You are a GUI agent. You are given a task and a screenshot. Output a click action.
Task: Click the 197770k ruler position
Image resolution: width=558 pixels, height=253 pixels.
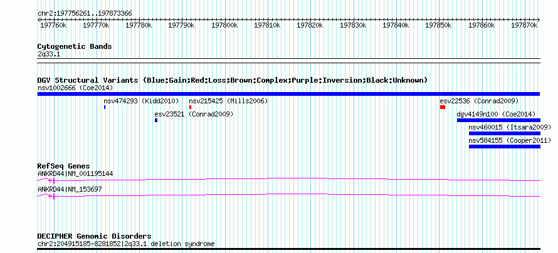coord(96,25)
